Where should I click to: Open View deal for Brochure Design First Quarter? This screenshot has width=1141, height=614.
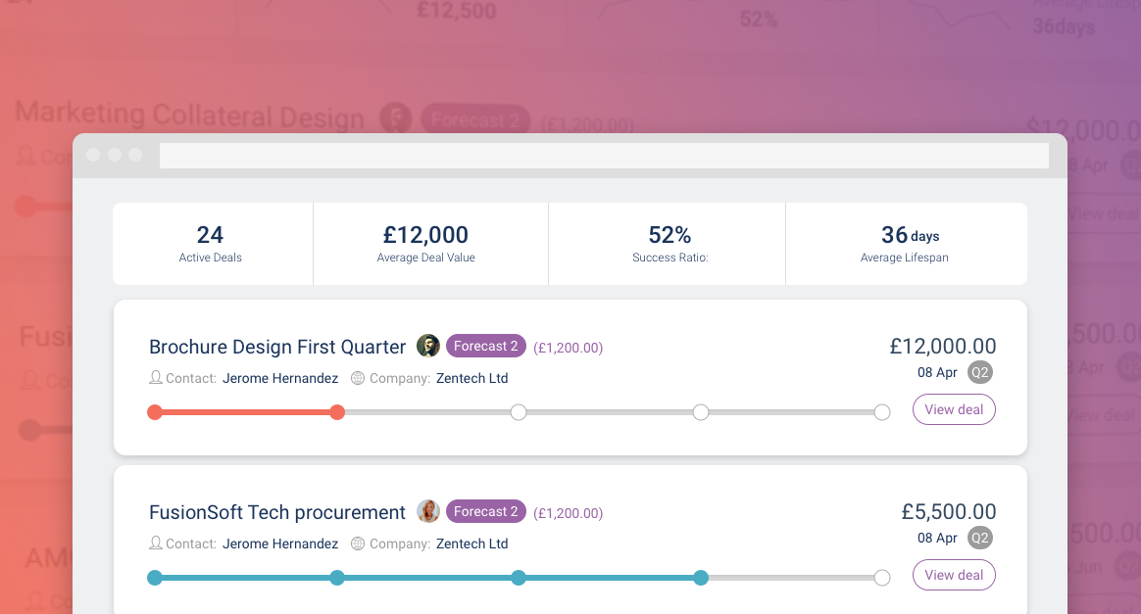954,409
